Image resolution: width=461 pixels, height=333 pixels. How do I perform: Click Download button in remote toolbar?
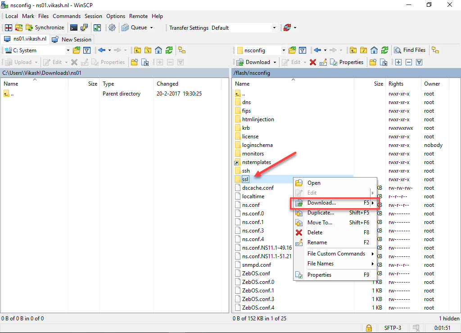click(253, 62)
